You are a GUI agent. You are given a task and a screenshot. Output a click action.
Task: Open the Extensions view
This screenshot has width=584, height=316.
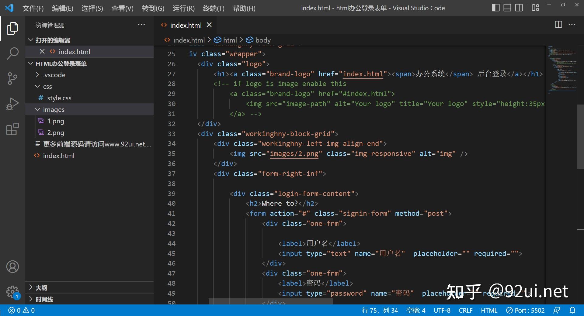click(12, 129)
